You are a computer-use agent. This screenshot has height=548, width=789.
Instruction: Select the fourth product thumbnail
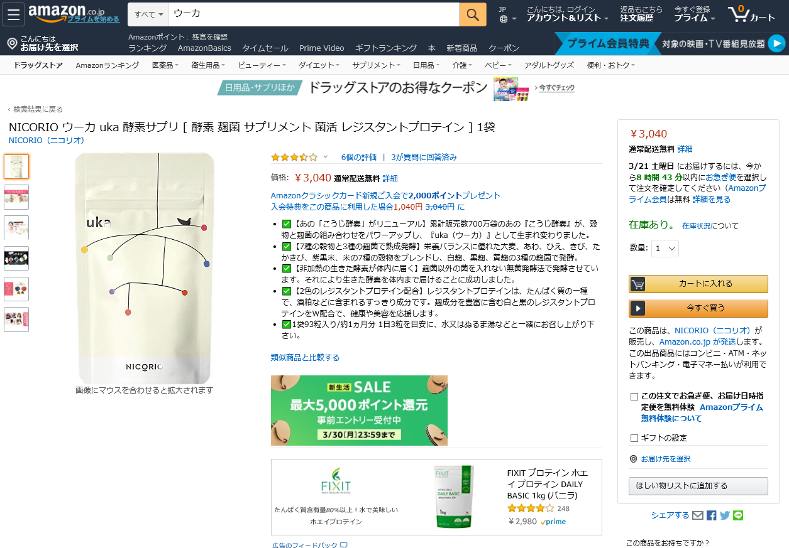click(16, 258)
